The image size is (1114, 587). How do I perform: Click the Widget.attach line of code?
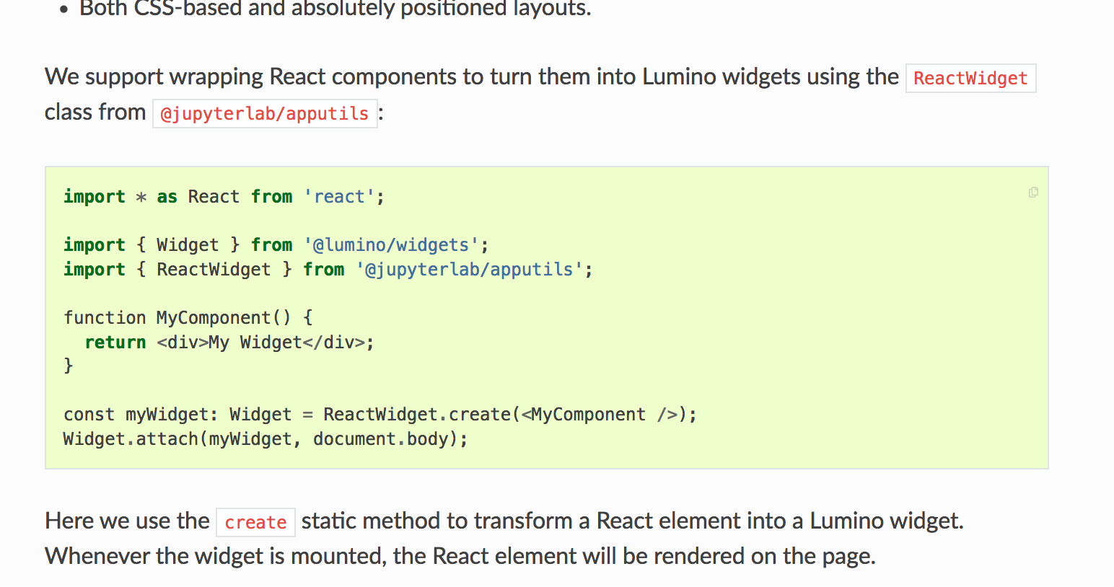tap(264, 438)
